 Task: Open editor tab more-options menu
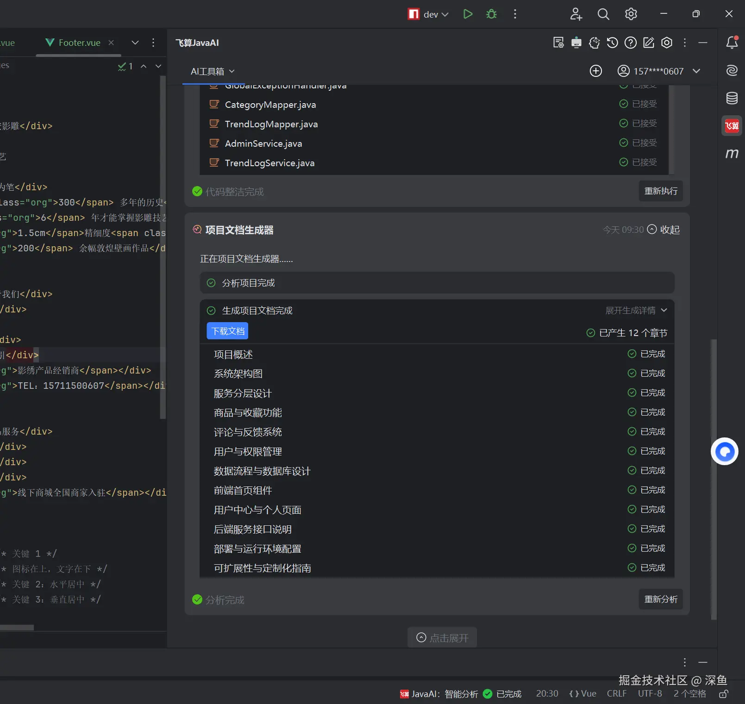[153, 43]
